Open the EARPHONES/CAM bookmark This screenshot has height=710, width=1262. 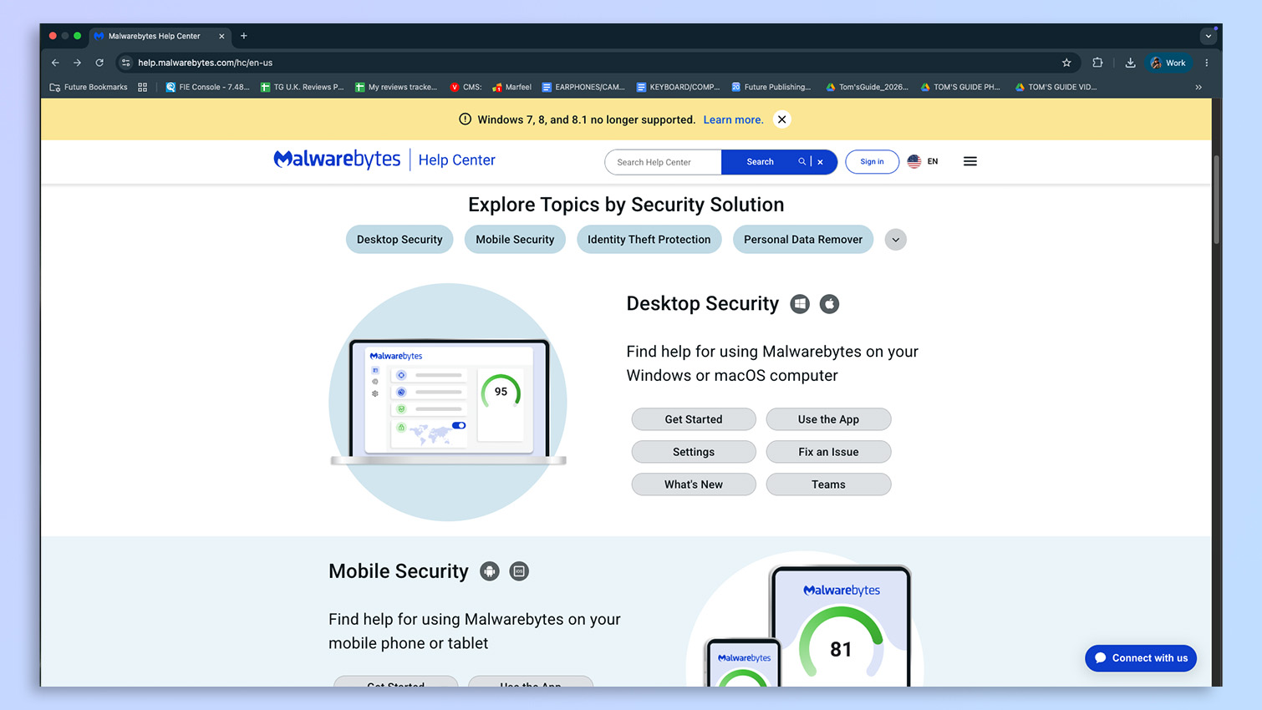[x=583, y=87]
